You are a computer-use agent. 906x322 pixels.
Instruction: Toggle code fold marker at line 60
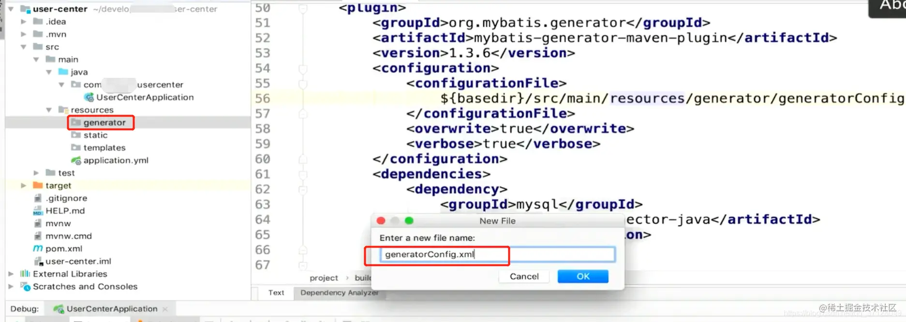303,159
